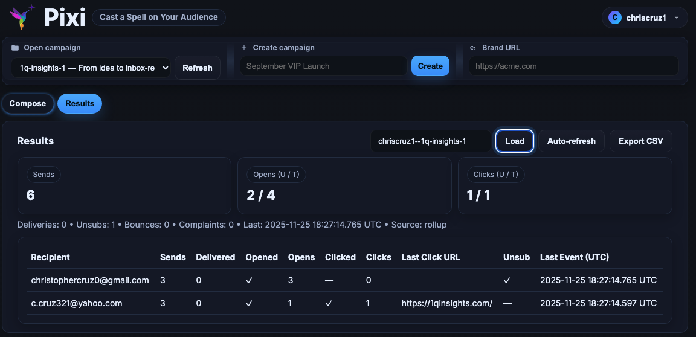
Task: Click the Sends stat label
Action: (43, 175)
